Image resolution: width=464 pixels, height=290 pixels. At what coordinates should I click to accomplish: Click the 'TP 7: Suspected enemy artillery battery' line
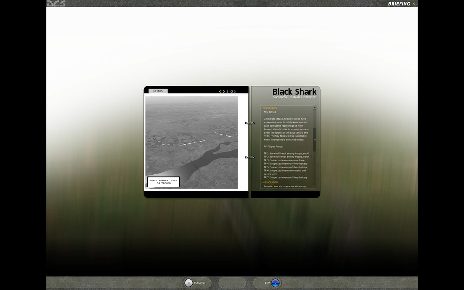pos(285,178)
